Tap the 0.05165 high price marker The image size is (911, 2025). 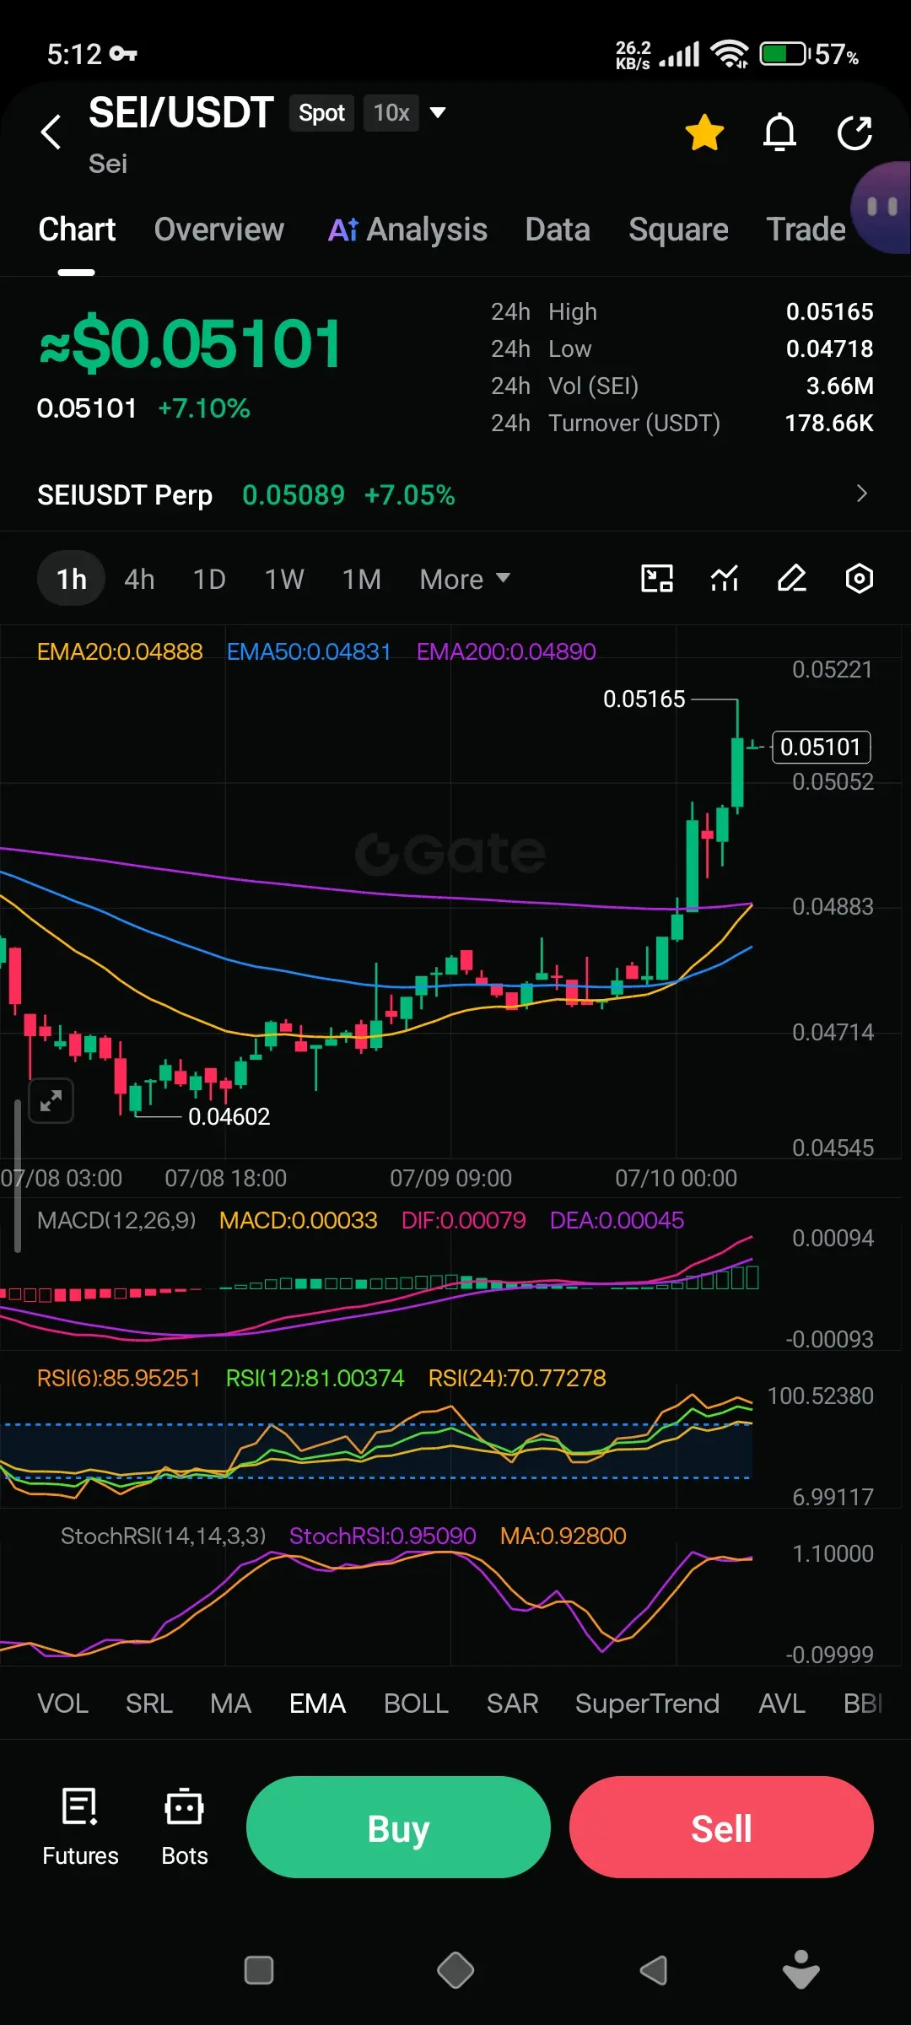click(x=644, y=699)
